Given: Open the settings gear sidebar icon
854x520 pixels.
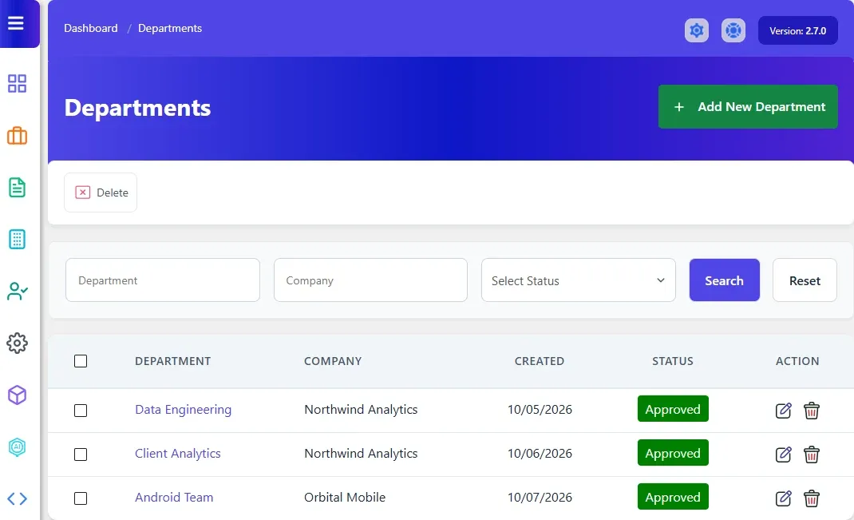Looking at the screenshot, I should [x=17, y=343].
